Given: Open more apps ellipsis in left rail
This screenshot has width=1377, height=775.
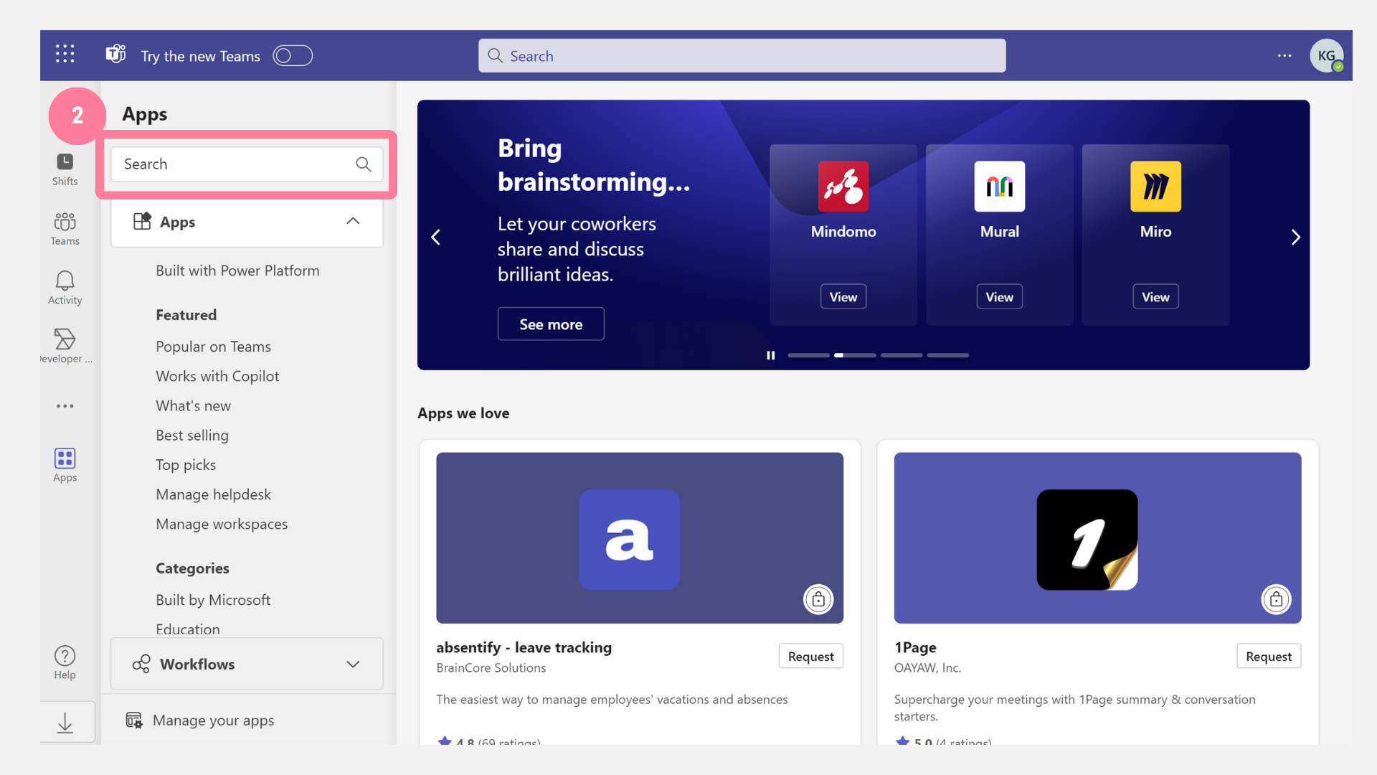Looking at the screenshot, I should click(65, 406).
